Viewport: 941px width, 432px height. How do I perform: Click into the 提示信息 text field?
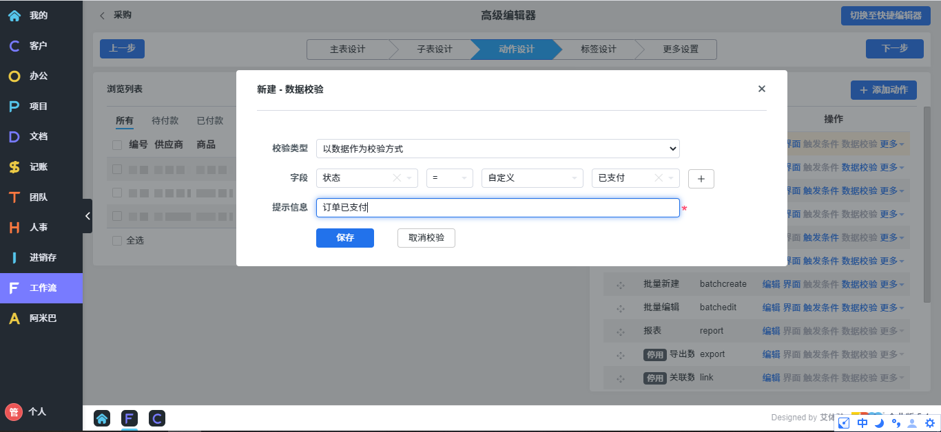coord(497,208)
